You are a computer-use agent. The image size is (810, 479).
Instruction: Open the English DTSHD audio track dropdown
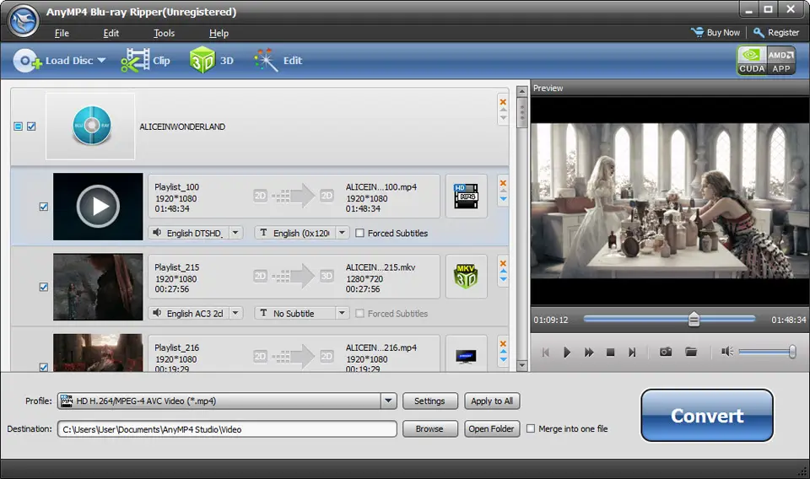tap(235, 233)
